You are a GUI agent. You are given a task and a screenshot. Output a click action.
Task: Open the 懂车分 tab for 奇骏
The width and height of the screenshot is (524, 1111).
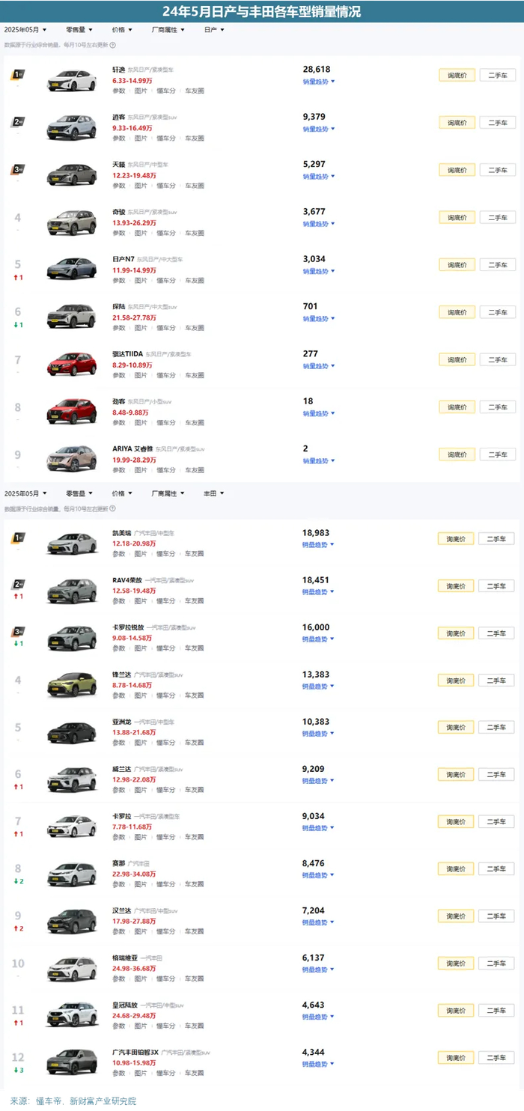point(165,233)
